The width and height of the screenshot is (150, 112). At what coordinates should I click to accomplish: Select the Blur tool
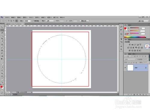(x=2, y=62)
